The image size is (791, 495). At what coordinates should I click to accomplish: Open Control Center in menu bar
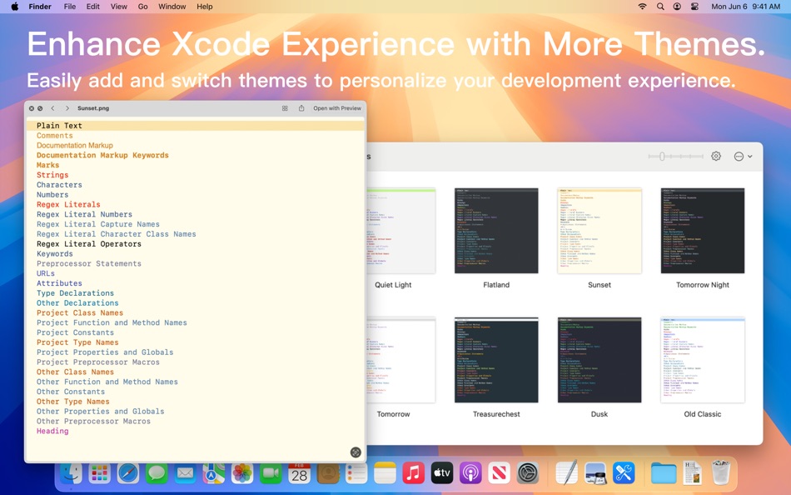(694, 7)
